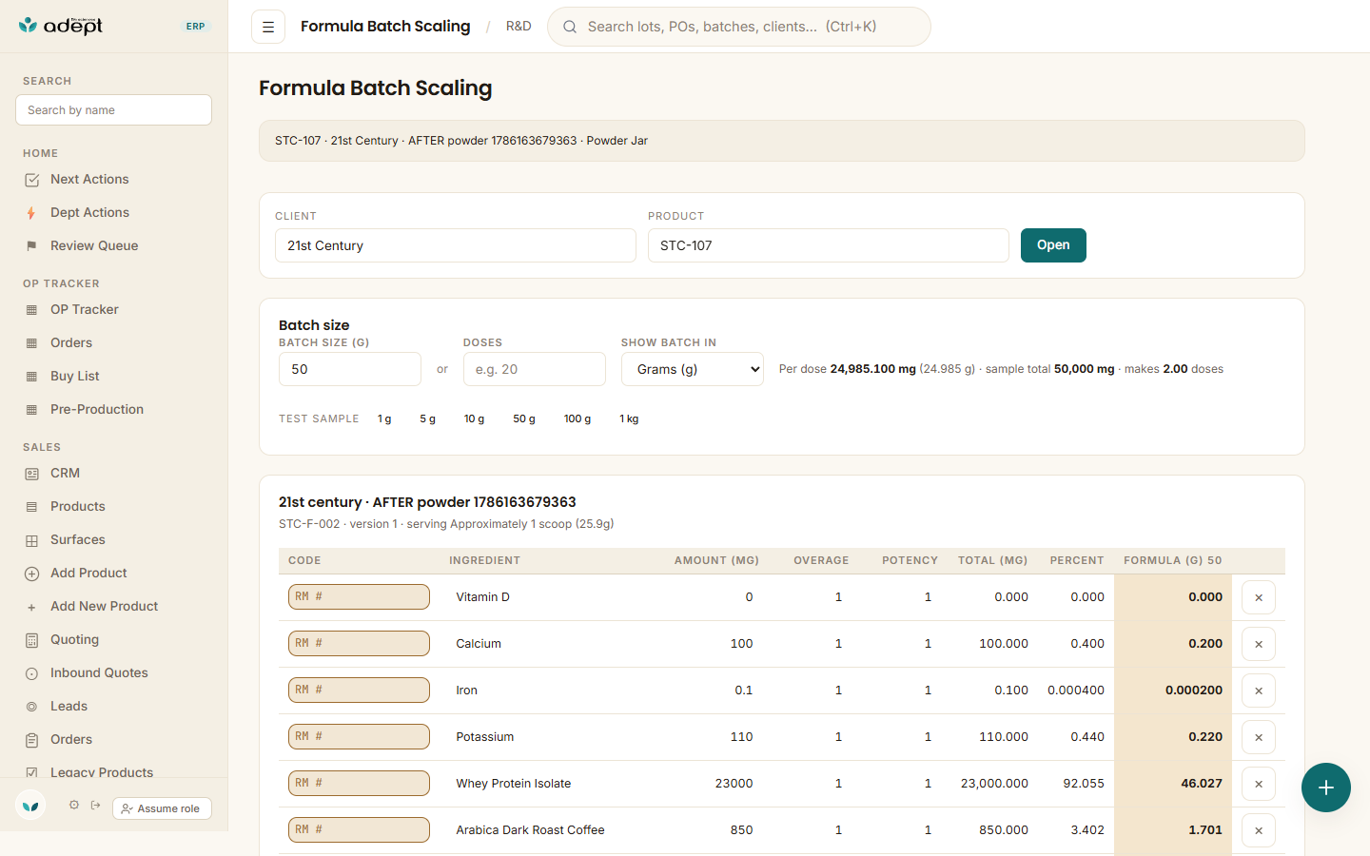Screen dimensions: 1370x856
Task: Select the 100 g test sample preset
Action: [x=577, y=418]
